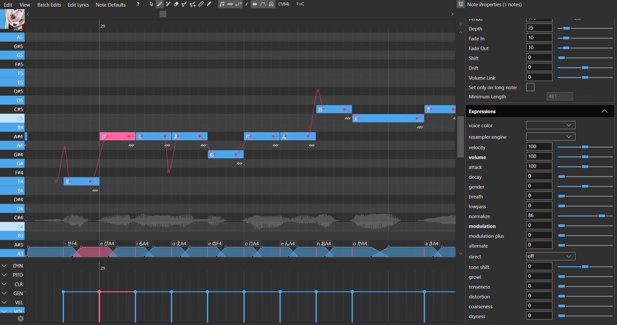Select the eraser tool
The width and height of the screenshot is (617, 325).
click(177, 4)
